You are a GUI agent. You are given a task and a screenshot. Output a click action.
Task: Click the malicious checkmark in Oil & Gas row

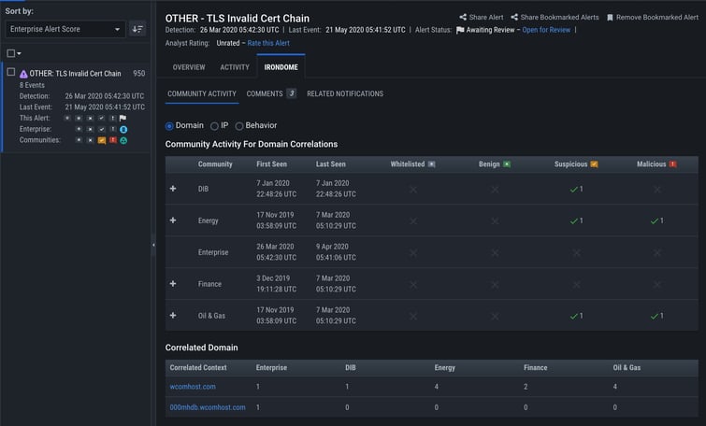coord(655,317)
